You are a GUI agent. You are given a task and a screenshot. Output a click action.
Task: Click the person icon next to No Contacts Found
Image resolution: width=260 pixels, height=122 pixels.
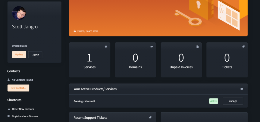pyautogui.click(x=9, y=80)
